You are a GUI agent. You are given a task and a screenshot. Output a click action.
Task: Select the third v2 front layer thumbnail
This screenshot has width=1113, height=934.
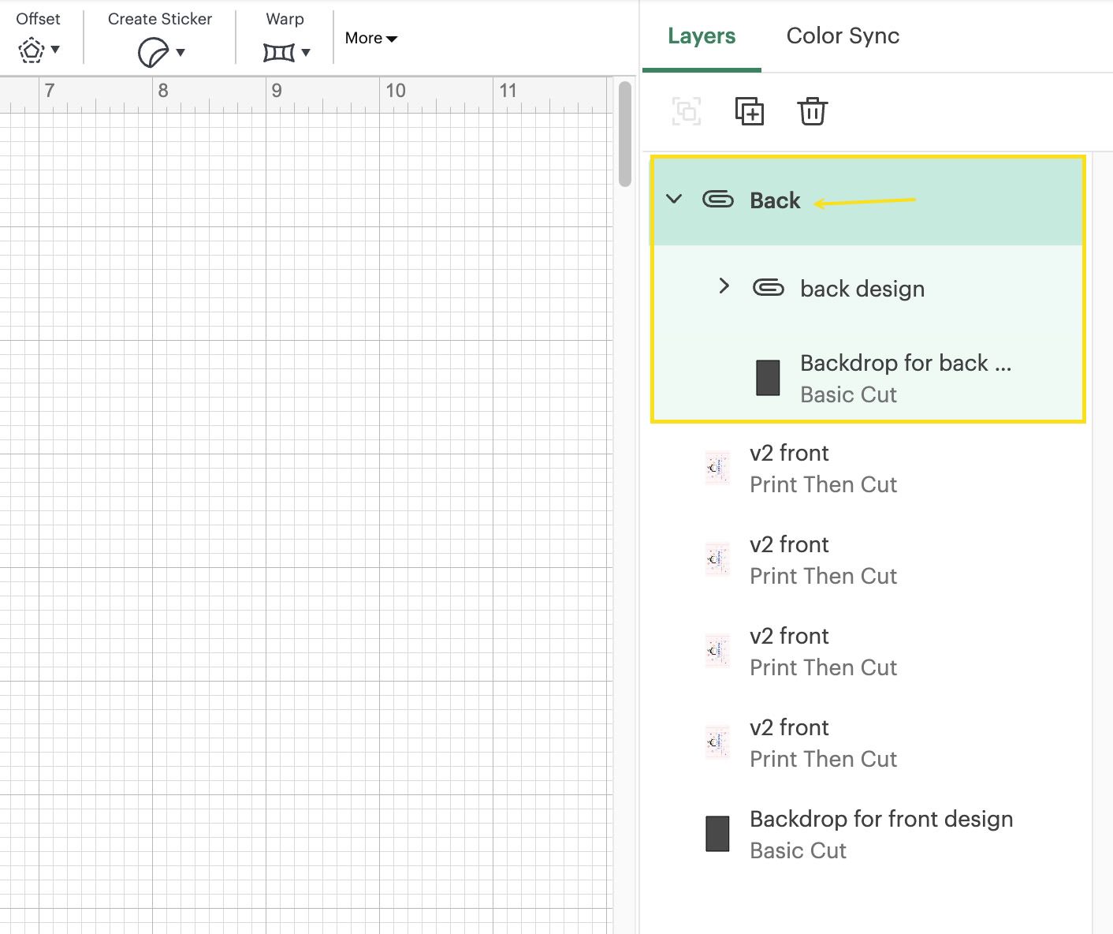(717, 651)
